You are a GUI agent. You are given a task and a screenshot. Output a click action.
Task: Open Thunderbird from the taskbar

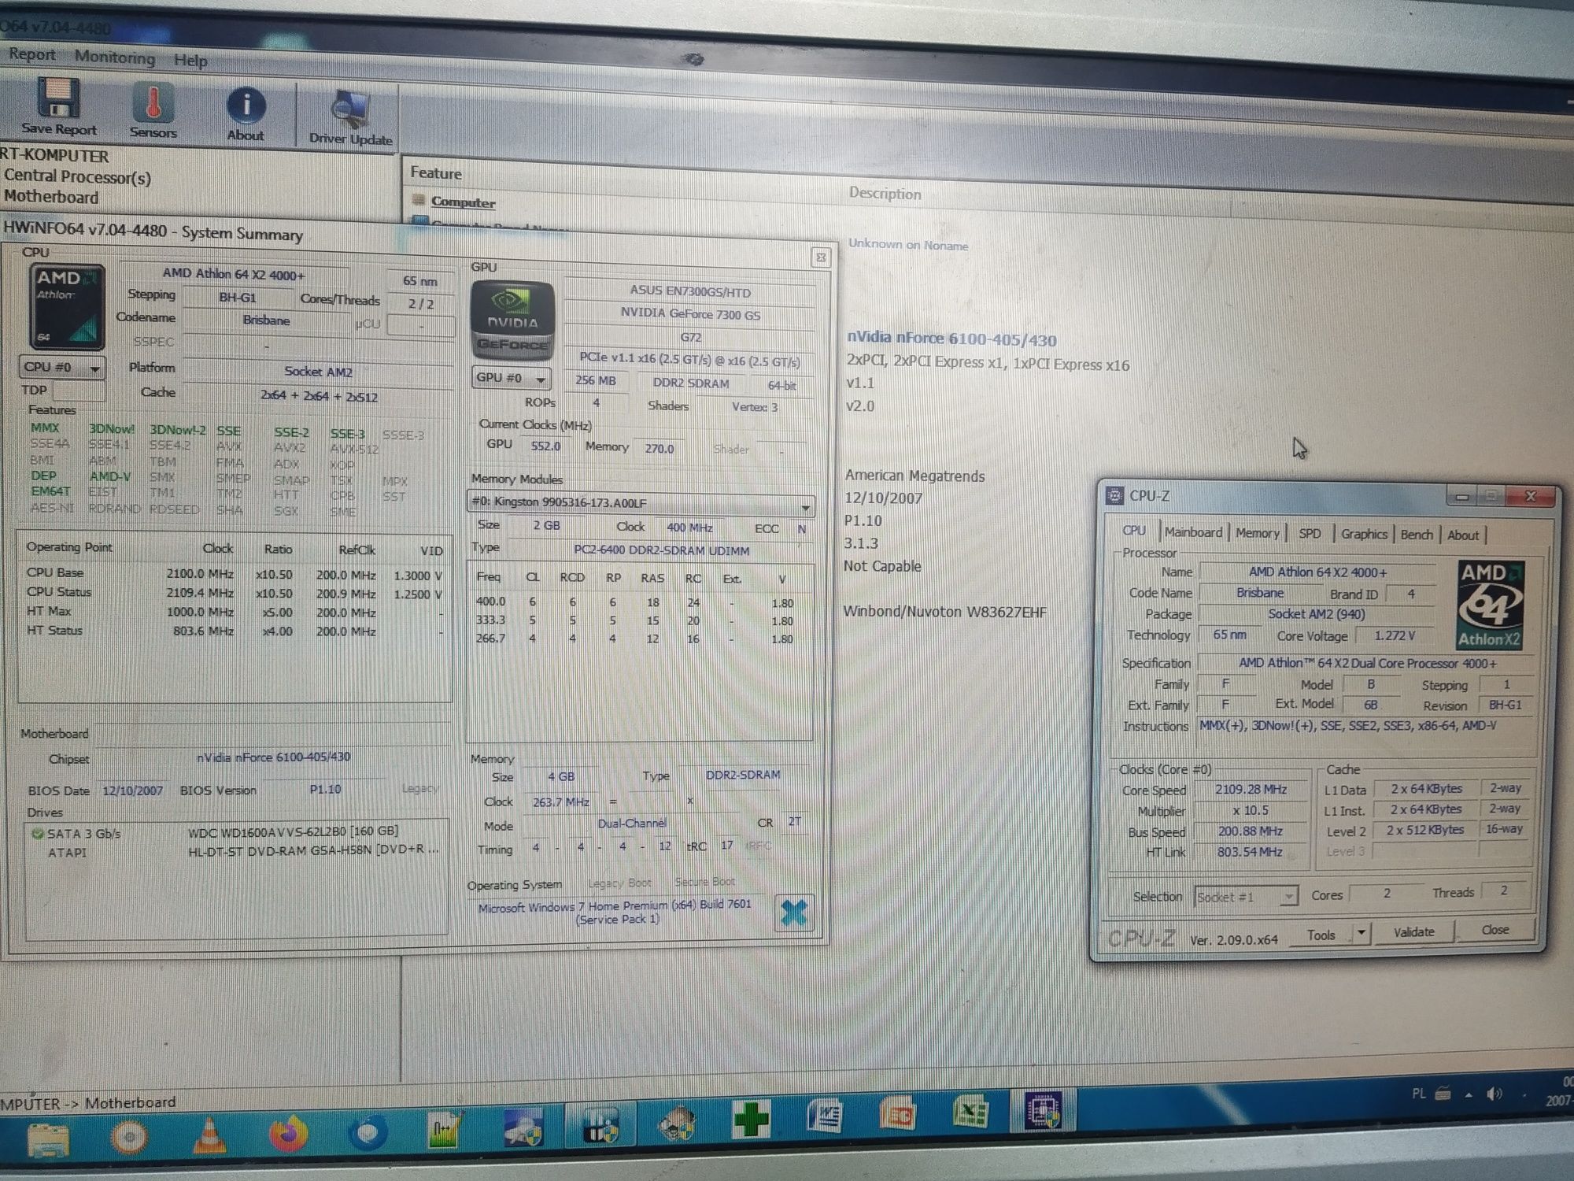[368, 1131]
